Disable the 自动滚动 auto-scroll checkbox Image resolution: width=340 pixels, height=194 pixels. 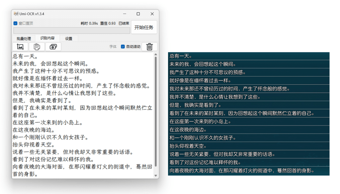(123, 46)
